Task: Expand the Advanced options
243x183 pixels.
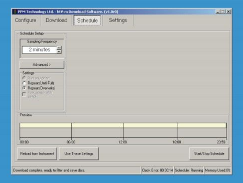Action: pyautogui.click(x=42, y=65)
